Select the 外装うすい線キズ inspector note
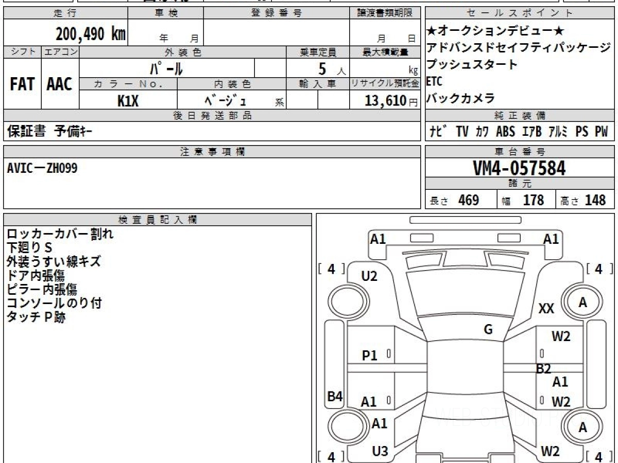This screenshot has width=618, height=463. pyautogui.click(x=54, y=262)
